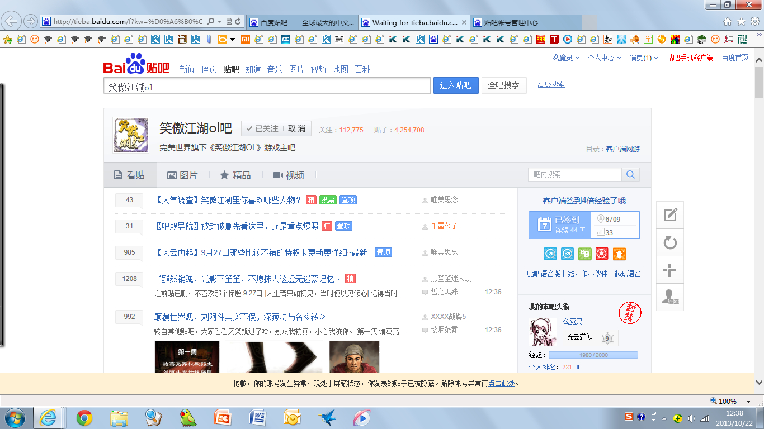This screenshot has height=429, width=764.
Task: Click the write new post pencil icon
Action: pyautogui.click(x=670, y=214)
